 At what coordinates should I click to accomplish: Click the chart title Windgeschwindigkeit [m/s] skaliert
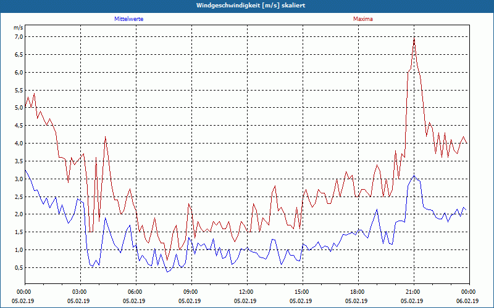point(251,6)
